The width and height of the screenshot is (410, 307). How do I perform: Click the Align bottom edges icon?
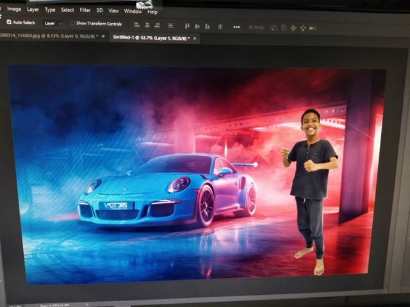pyautogui.click(x=209, y=26)
